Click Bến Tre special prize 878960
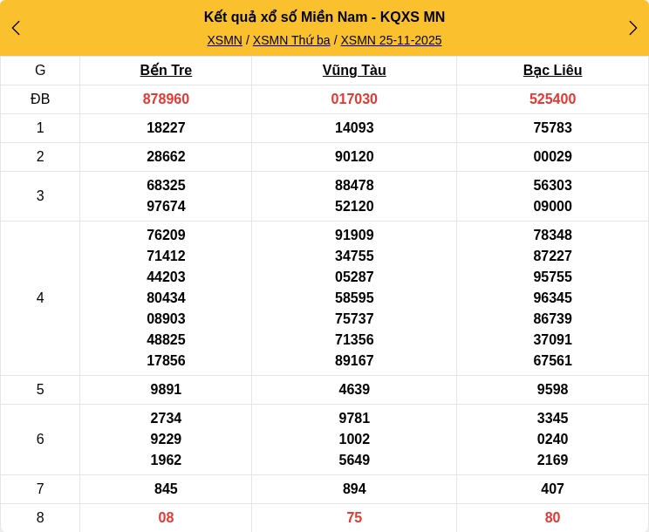This screenshot has height=532, width=649. pos(166,99)
